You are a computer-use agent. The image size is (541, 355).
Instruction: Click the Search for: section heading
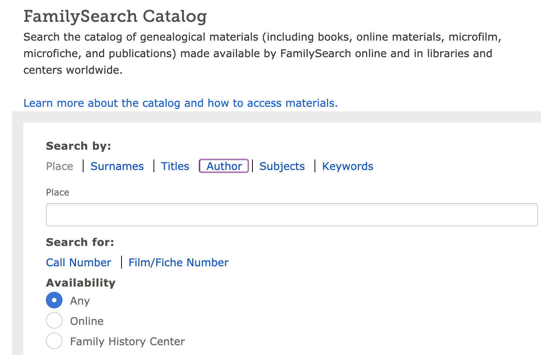pos(80,242)
